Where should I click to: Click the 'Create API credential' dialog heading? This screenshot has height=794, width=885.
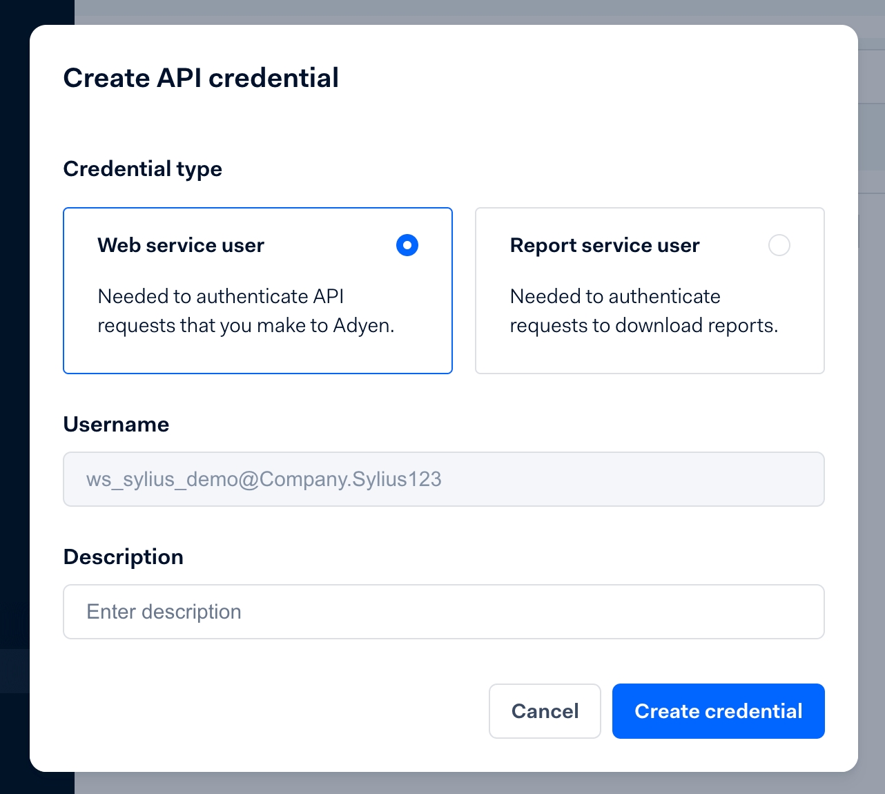(201, 78)
